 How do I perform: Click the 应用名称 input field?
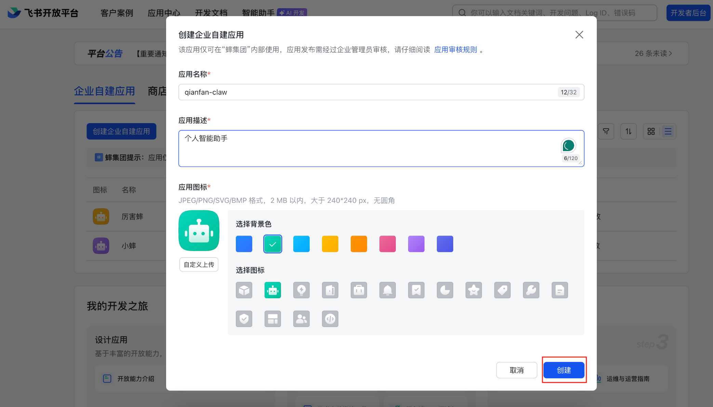tap(369, 92)
